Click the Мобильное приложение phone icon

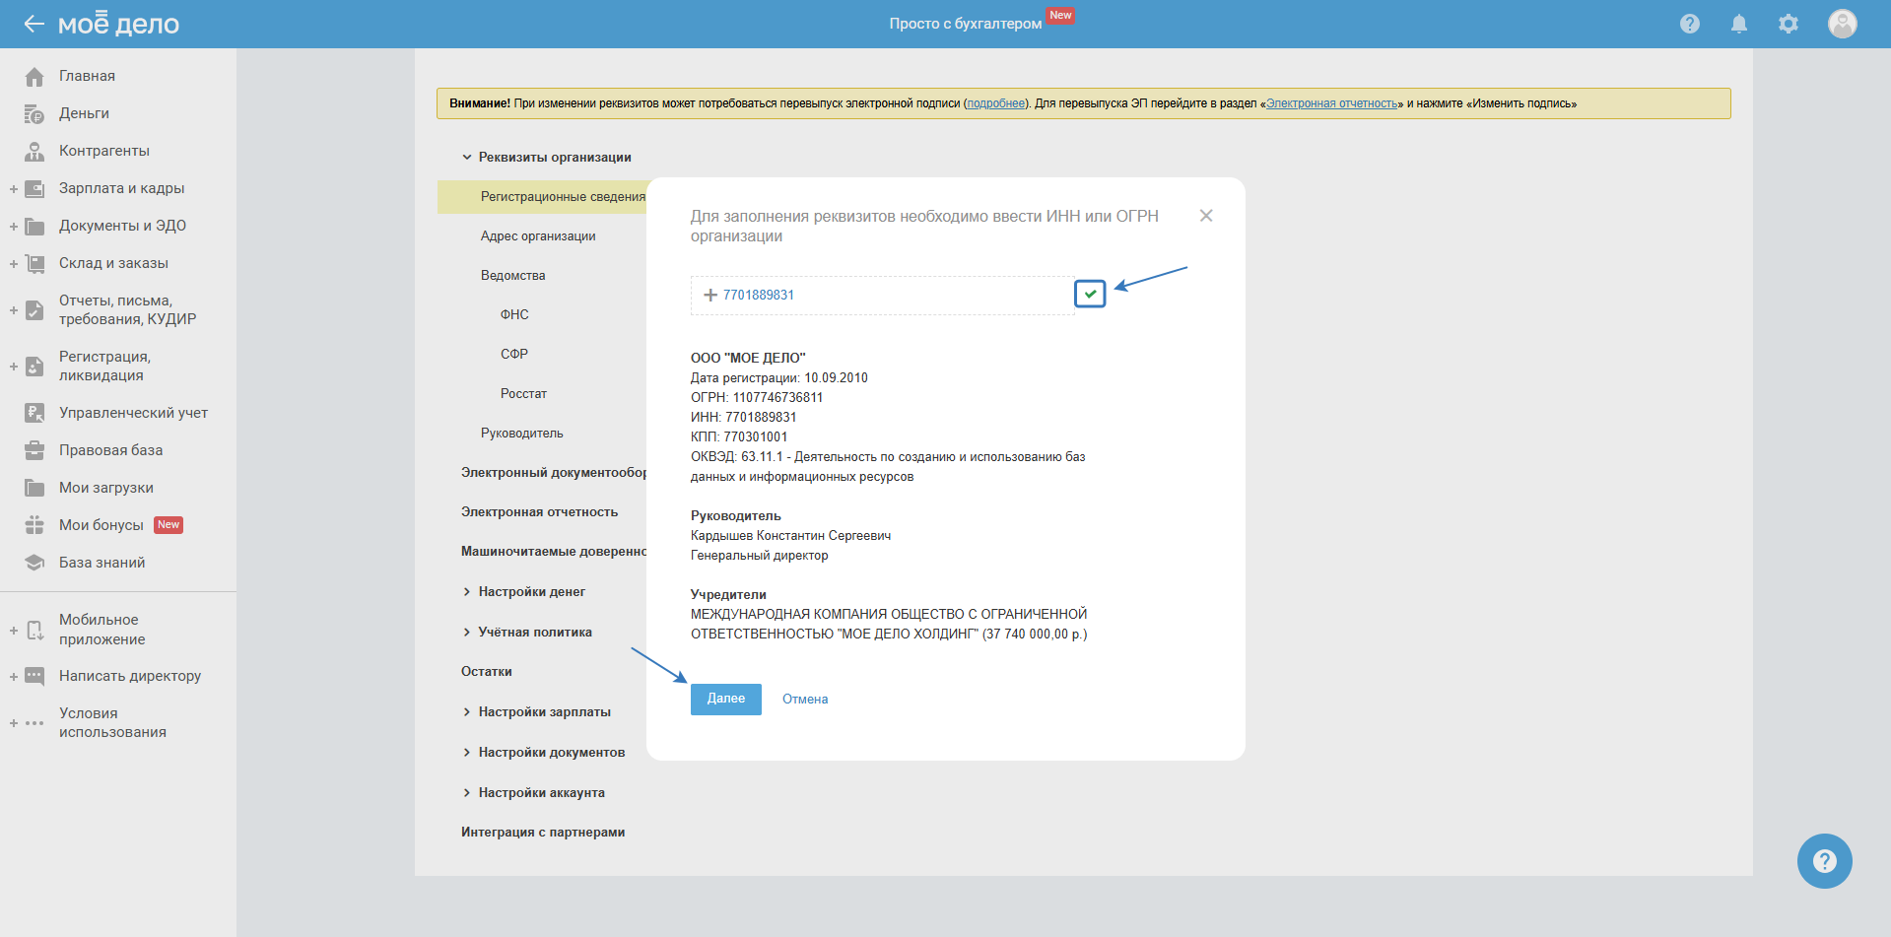pos(34,630)
